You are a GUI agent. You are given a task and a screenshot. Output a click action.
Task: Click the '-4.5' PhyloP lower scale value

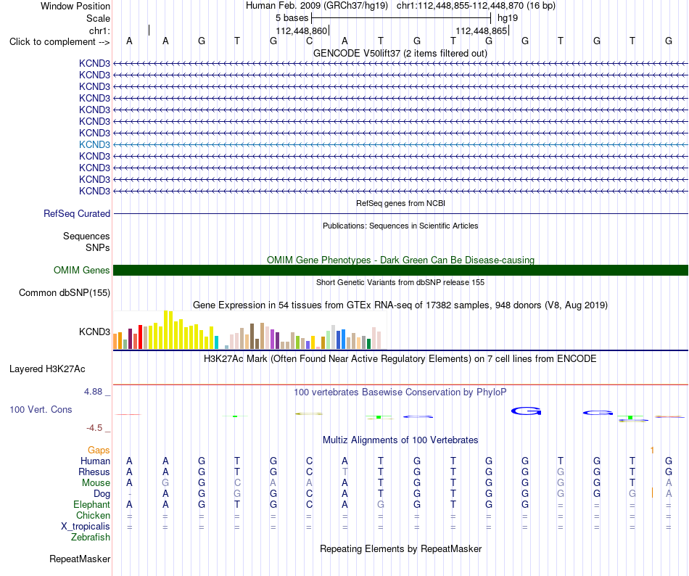point(94,427)
